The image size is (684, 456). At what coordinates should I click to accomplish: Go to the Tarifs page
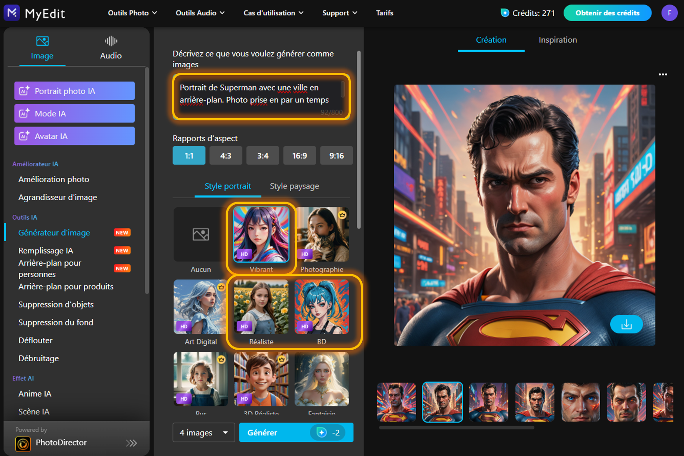point(385,13)
